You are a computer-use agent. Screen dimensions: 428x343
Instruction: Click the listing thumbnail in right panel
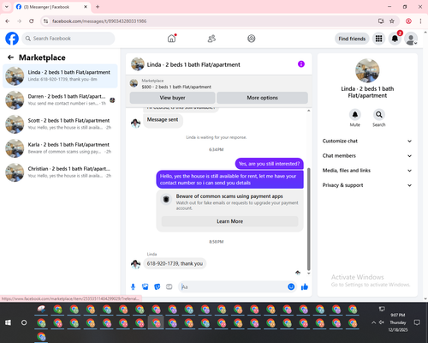[367, 70]
